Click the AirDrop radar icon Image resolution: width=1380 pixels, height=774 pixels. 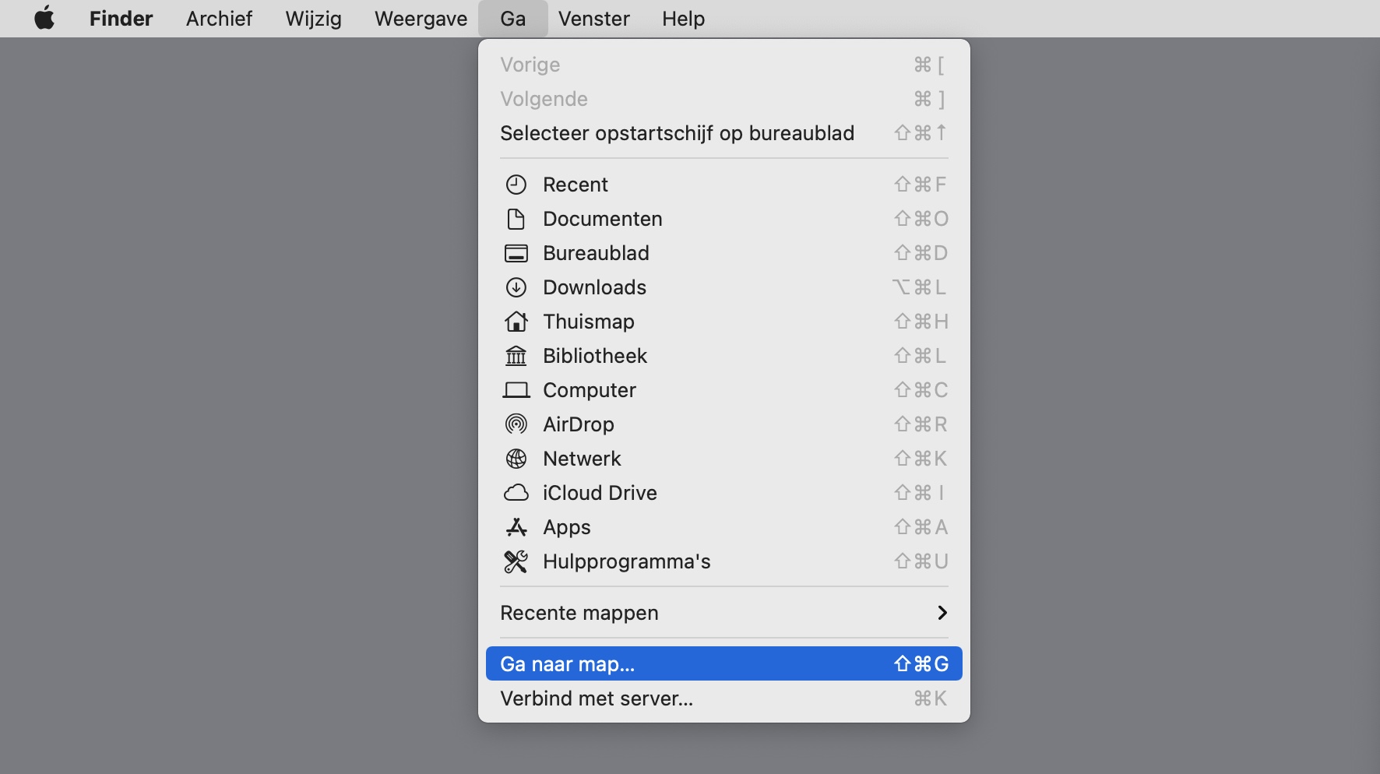point(516,424)
